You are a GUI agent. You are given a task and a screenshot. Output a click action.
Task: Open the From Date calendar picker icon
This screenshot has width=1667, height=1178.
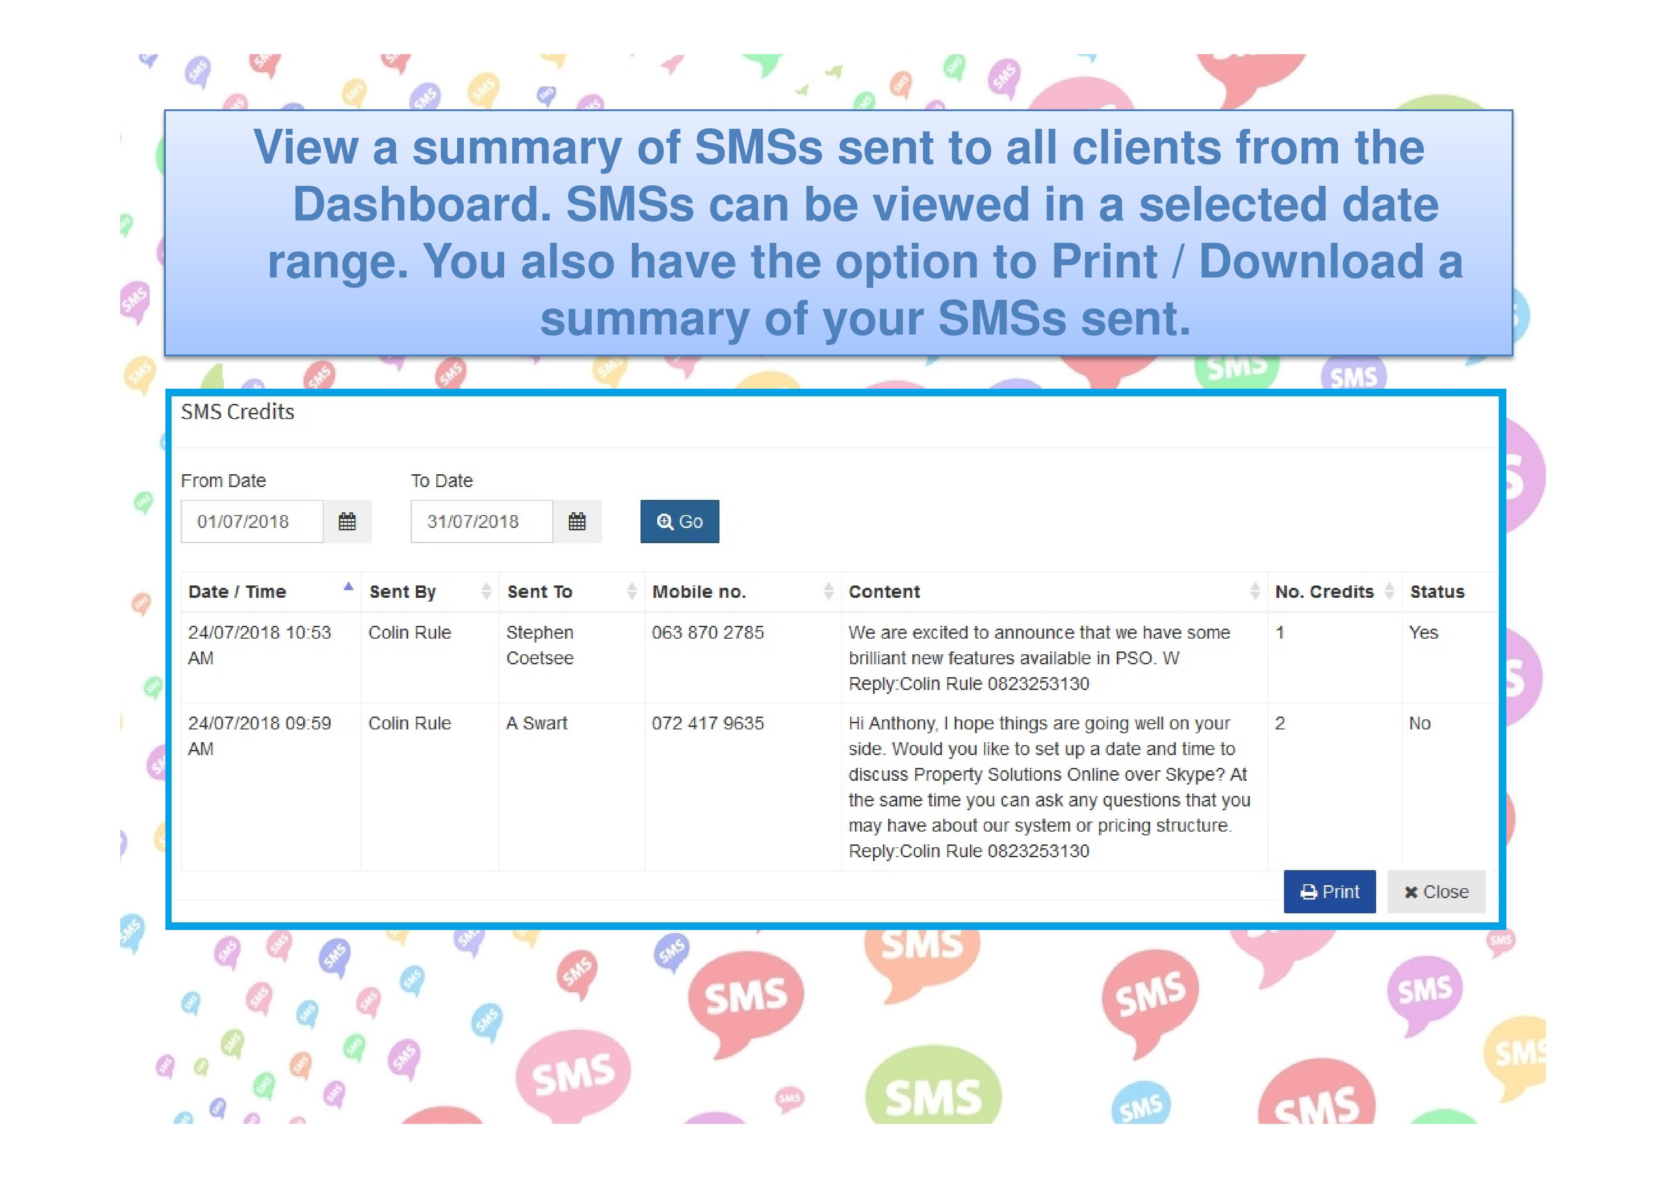click(347, 521)
